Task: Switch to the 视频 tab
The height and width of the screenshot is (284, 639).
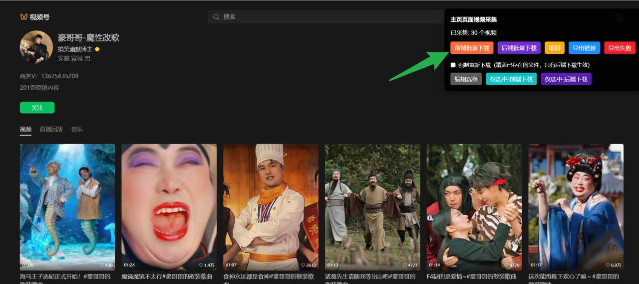Action: tap(25, 130)
